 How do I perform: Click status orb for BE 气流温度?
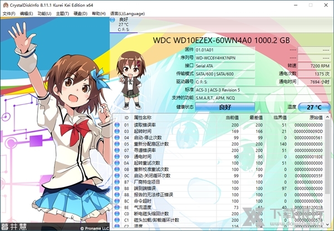click(x=117, y=208)
